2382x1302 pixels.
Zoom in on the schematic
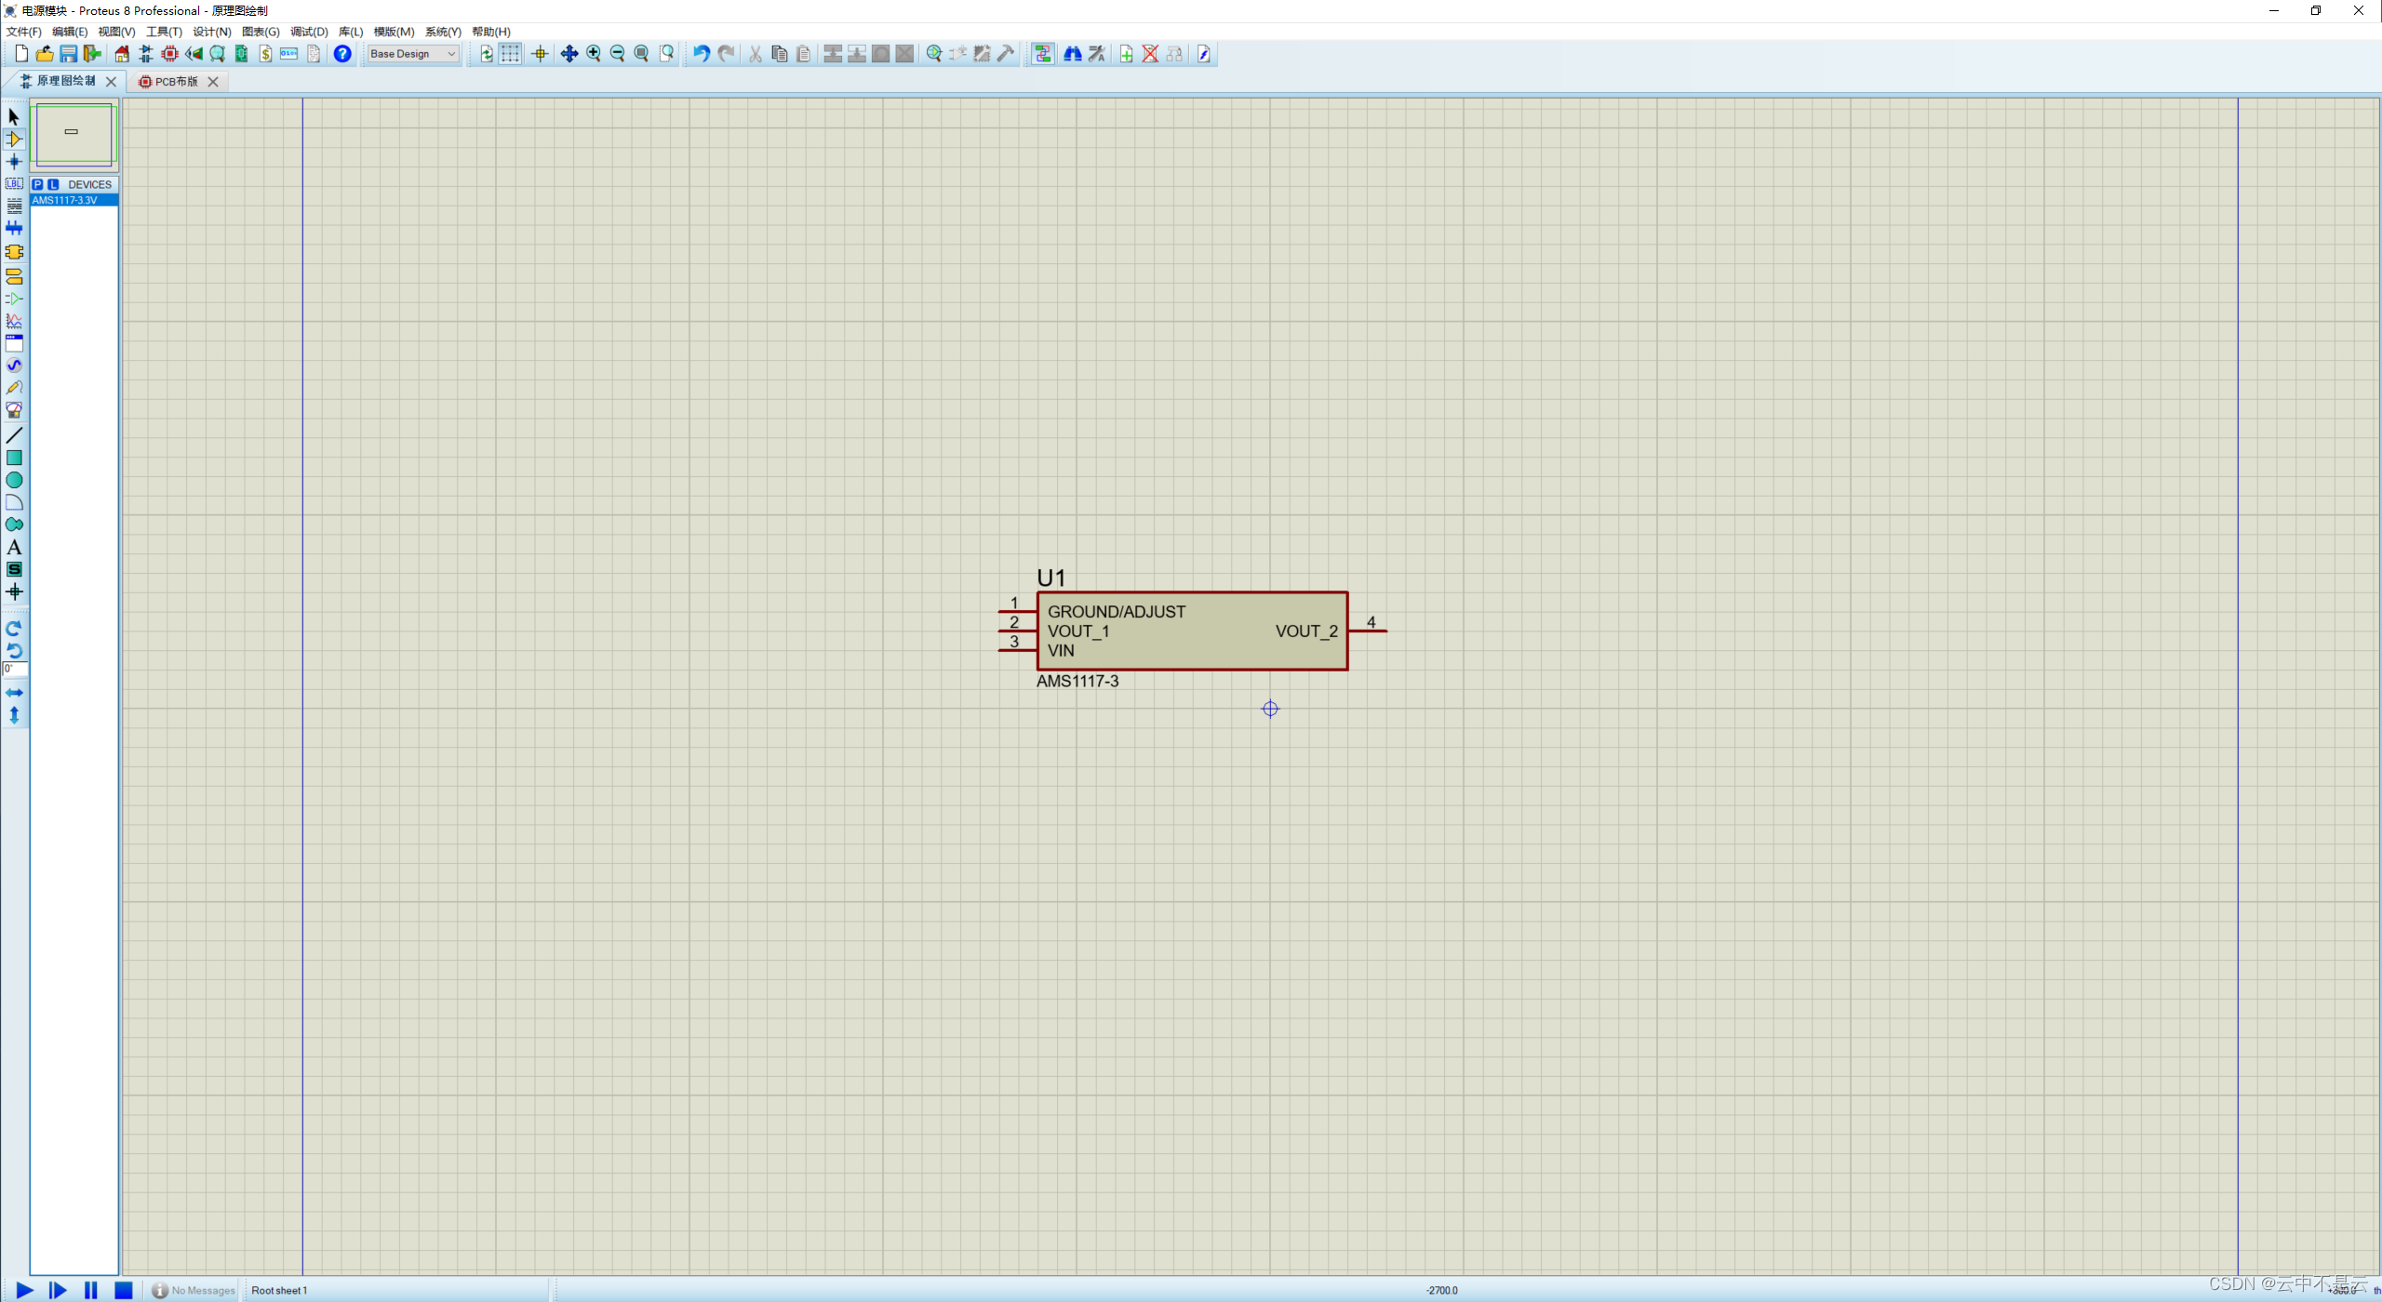(594, 54)
